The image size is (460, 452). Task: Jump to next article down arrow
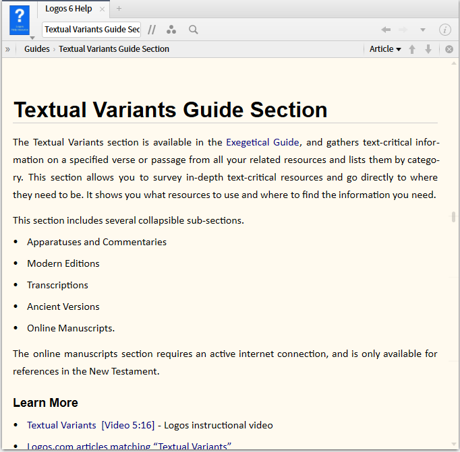coord(428,49)
